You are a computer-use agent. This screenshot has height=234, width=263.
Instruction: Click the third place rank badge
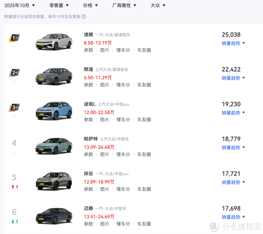click(x=14, y=107)
